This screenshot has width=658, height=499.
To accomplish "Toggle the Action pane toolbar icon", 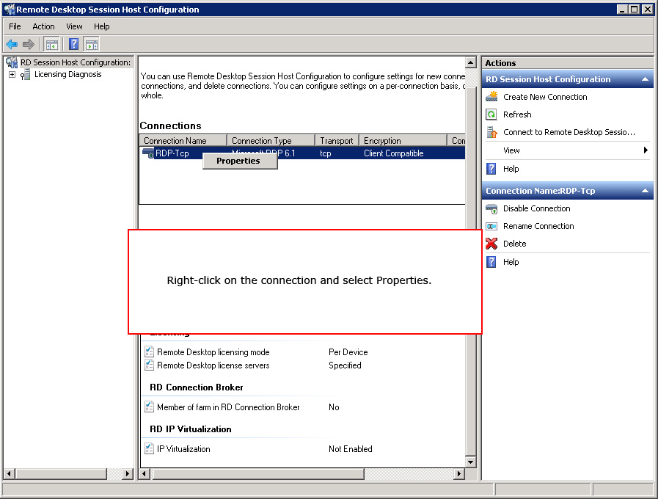I will 92,44.
